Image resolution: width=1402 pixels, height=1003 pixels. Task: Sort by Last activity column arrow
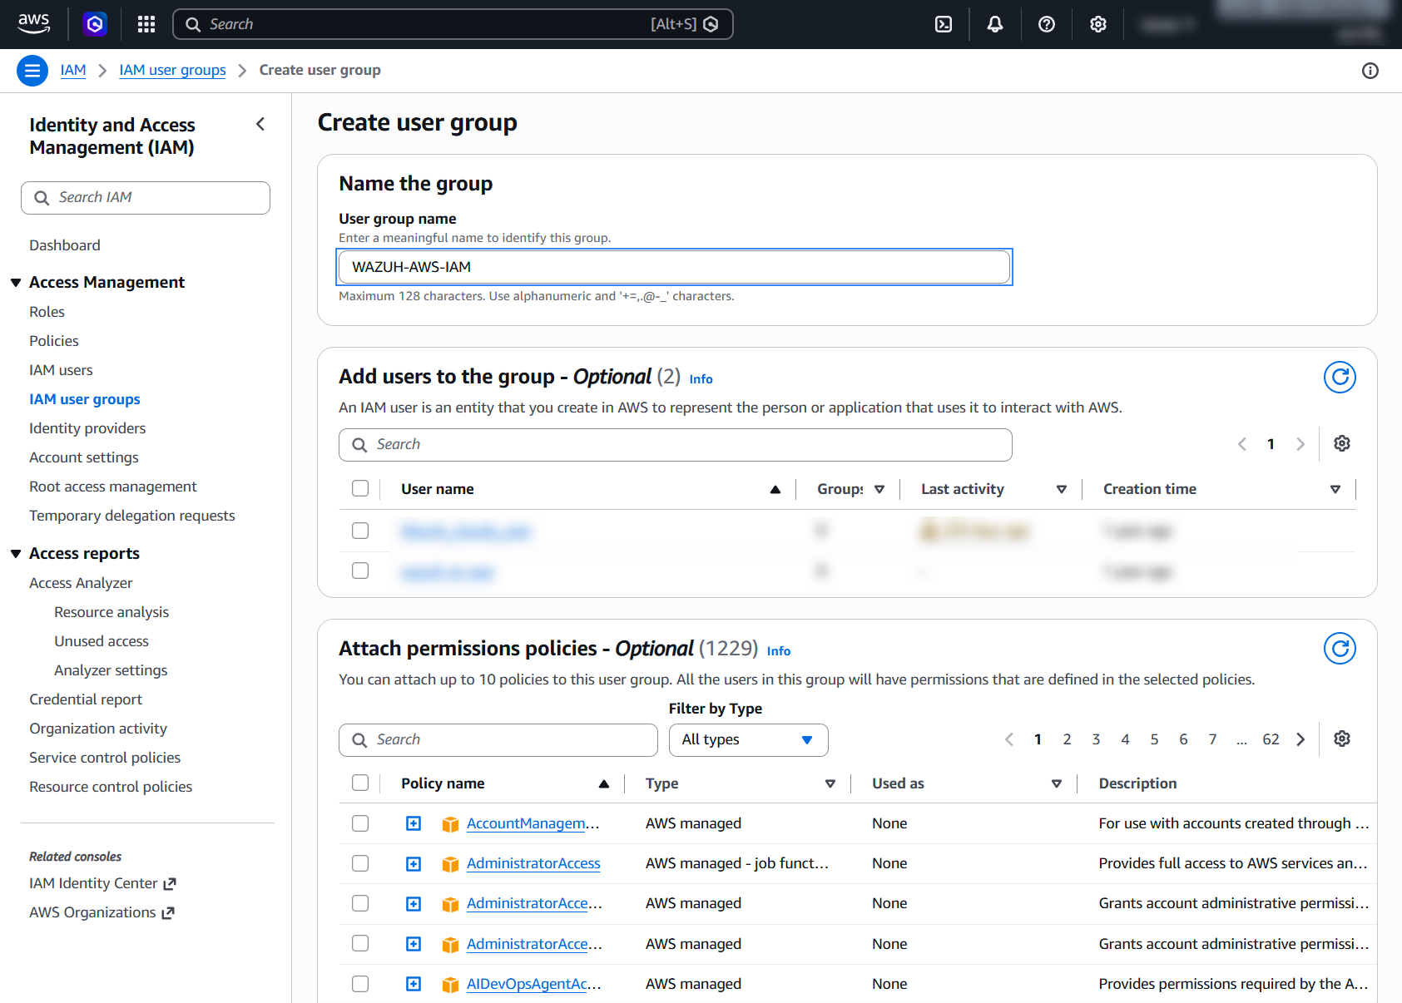coord(1062,489)
